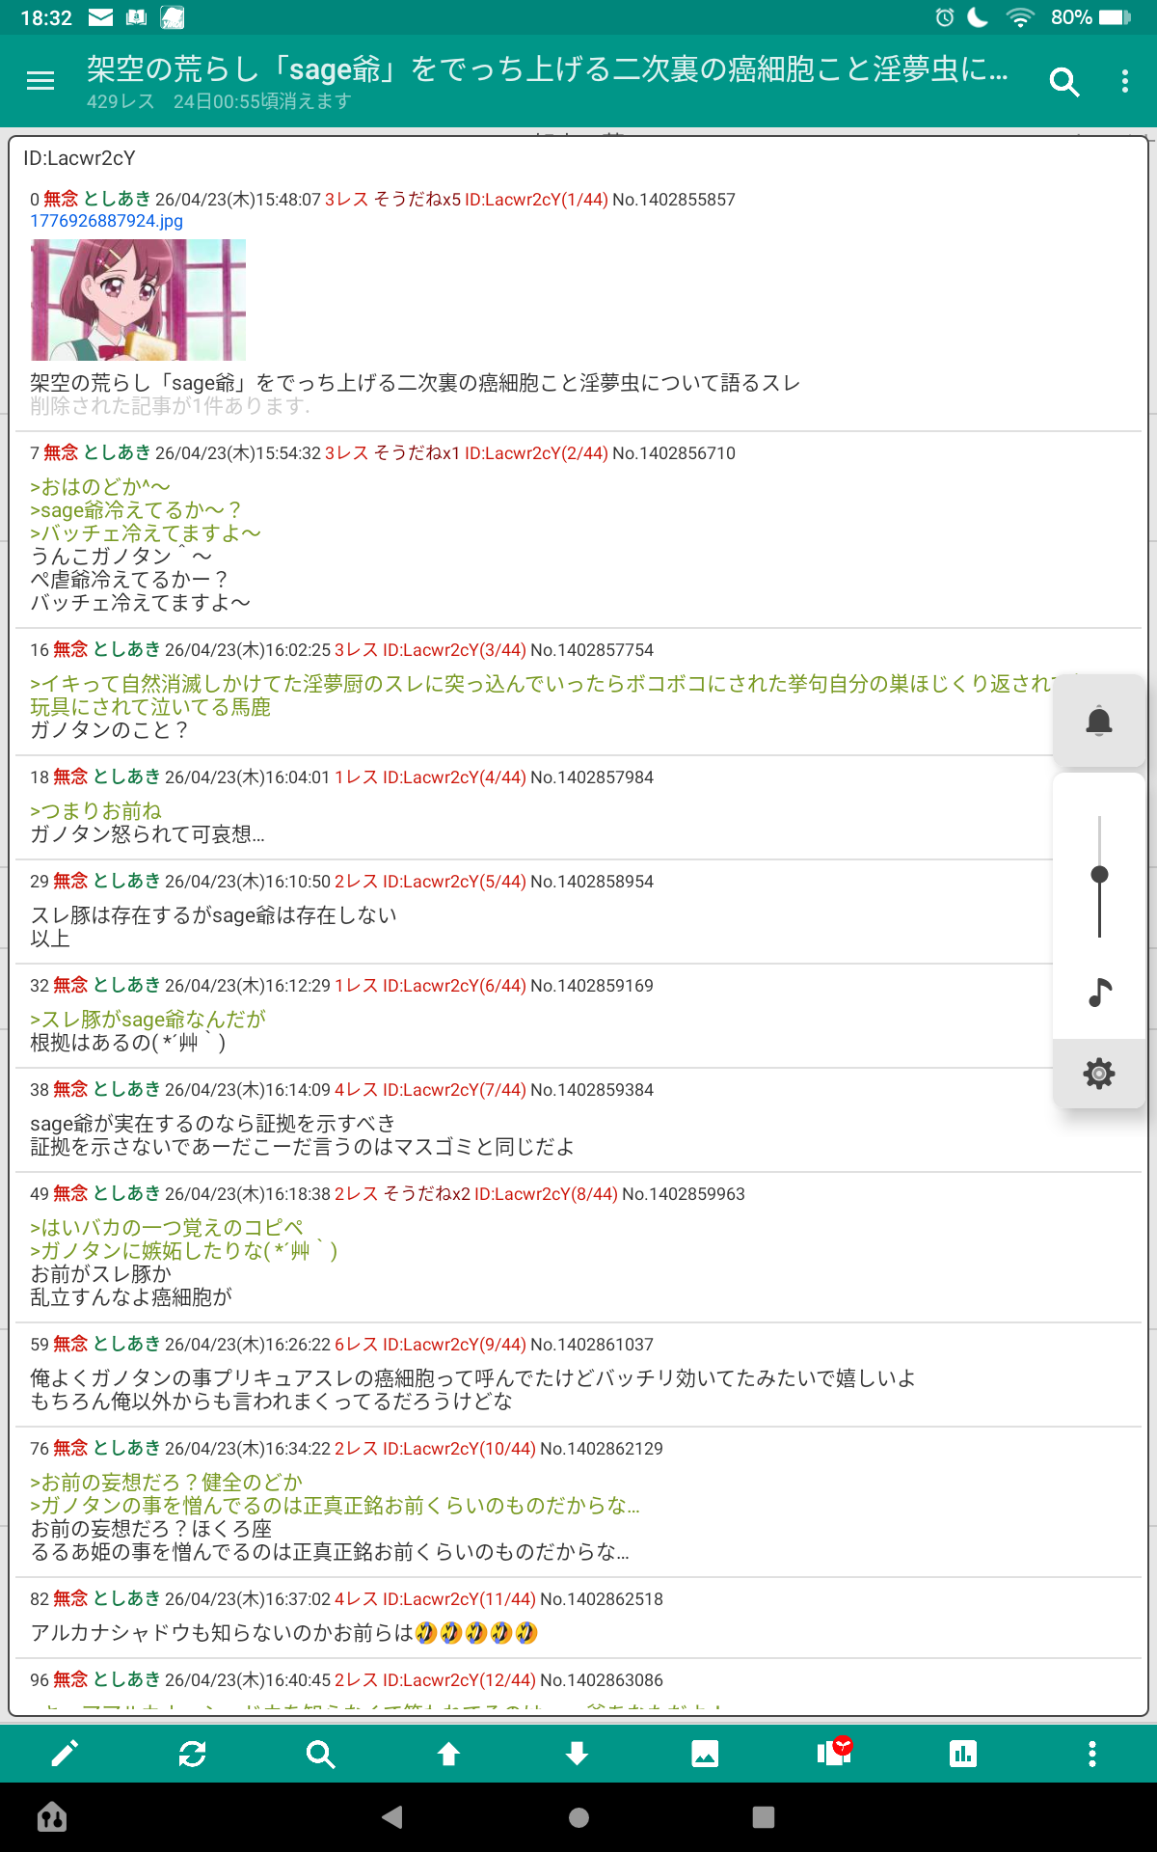Open sound settings gear in volume panel
This screenshot has width=1157, height=1852.
[x=1099, y=1074]
